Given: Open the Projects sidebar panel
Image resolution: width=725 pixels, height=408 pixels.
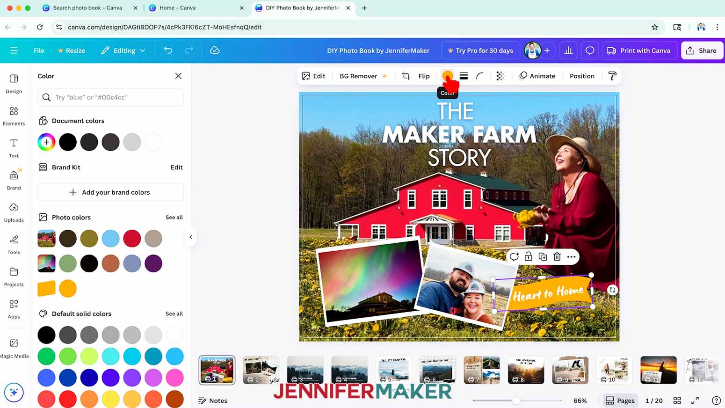Looking at the screenshot, I should coord(14,277).
